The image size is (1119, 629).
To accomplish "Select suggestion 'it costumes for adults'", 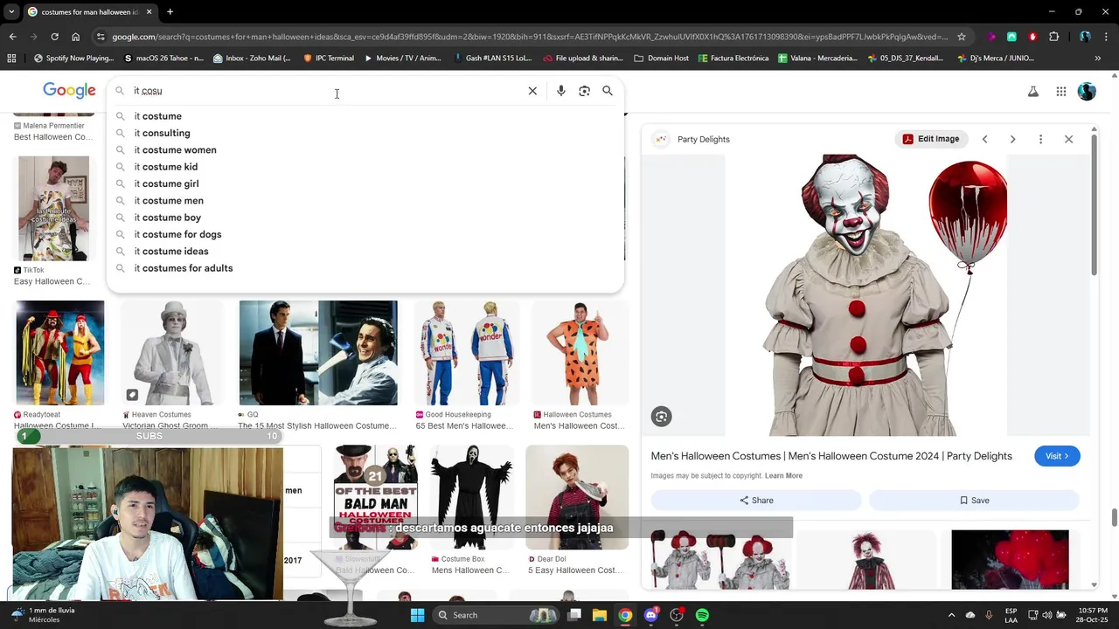I will 365,268.
